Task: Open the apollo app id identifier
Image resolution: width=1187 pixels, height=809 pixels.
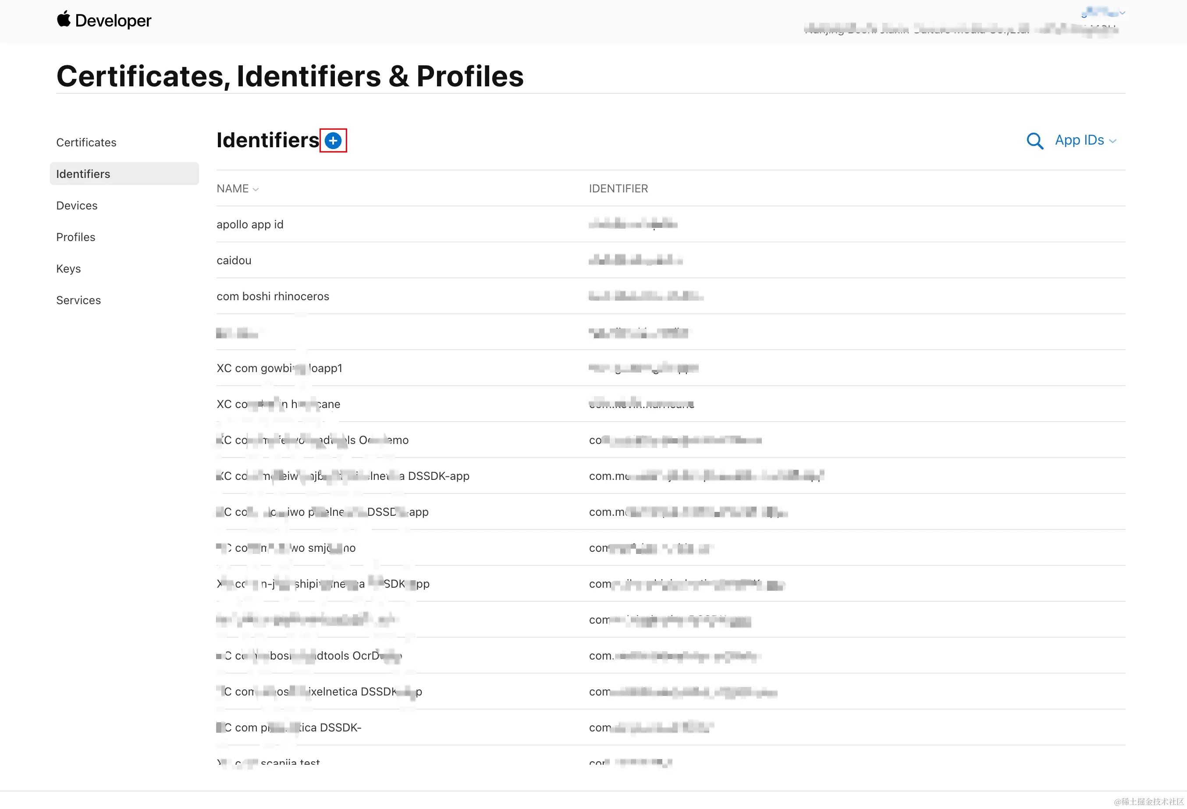Action: [x=250, y=224]
